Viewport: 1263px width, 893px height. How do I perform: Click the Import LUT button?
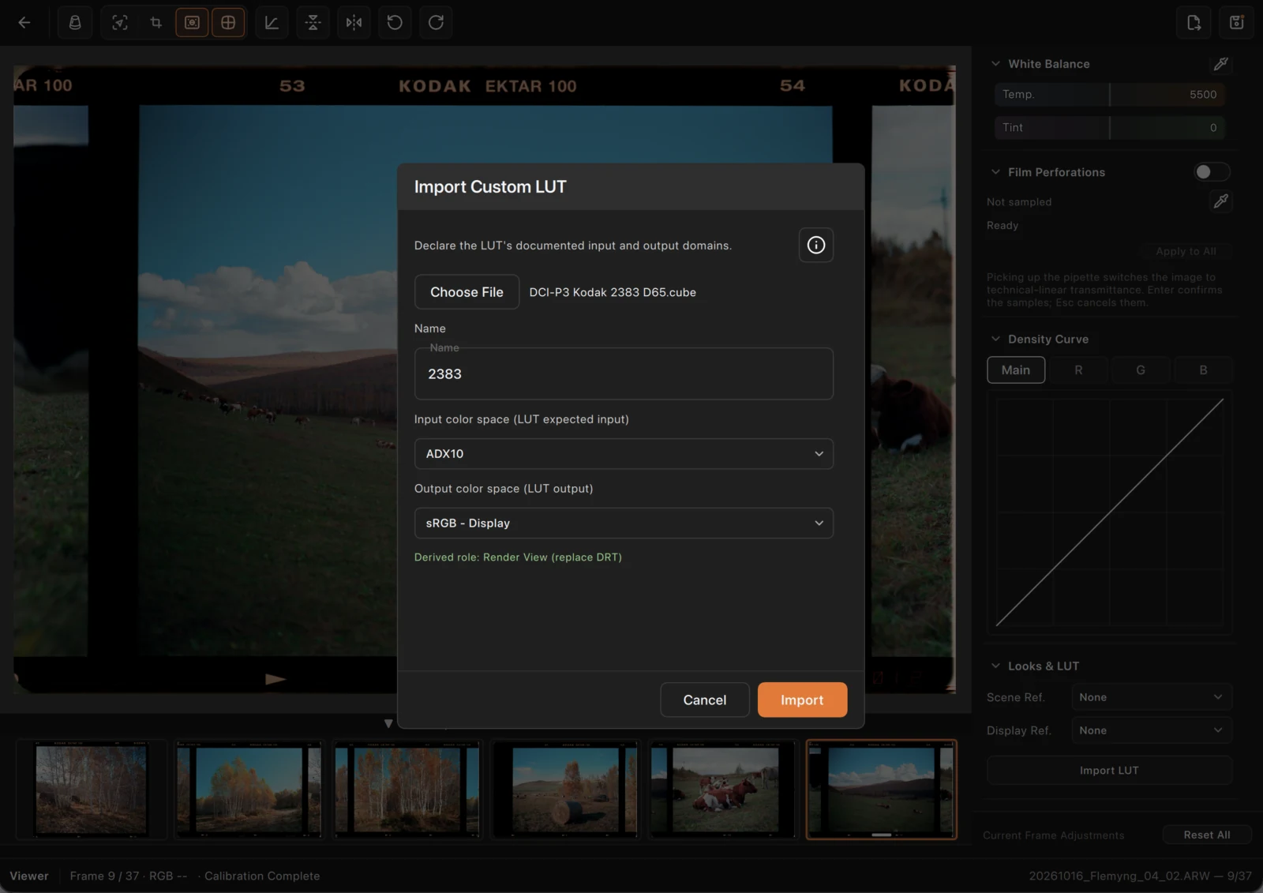click(1109, 771)
